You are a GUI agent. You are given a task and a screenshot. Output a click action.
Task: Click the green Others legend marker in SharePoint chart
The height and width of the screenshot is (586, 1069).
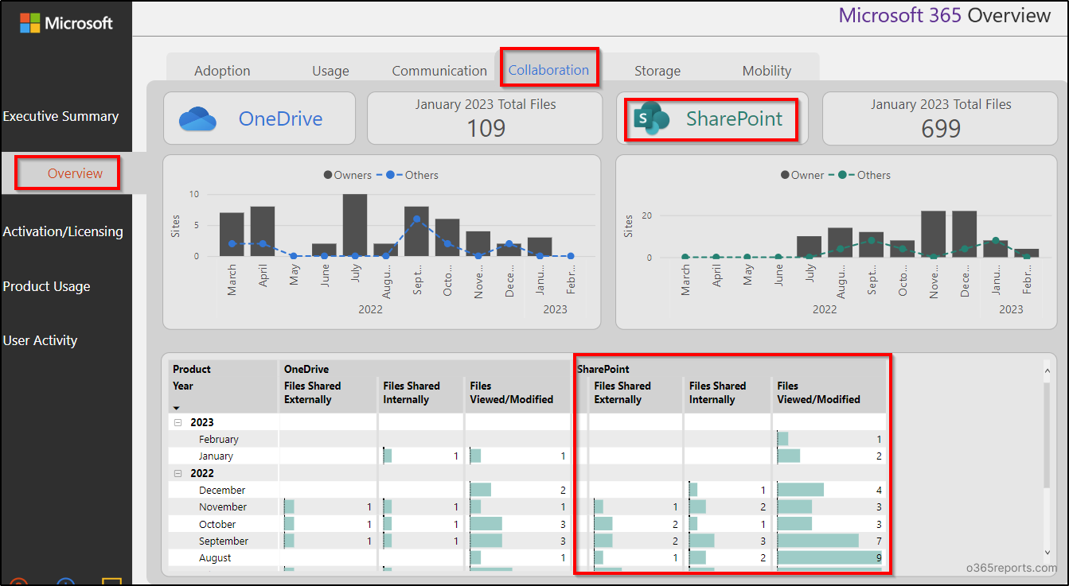click(843, 175)
